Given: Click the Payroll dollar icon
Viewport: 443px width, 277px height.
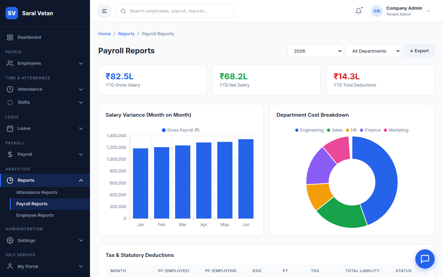Looking at the screenshot, I should (10, 154).
